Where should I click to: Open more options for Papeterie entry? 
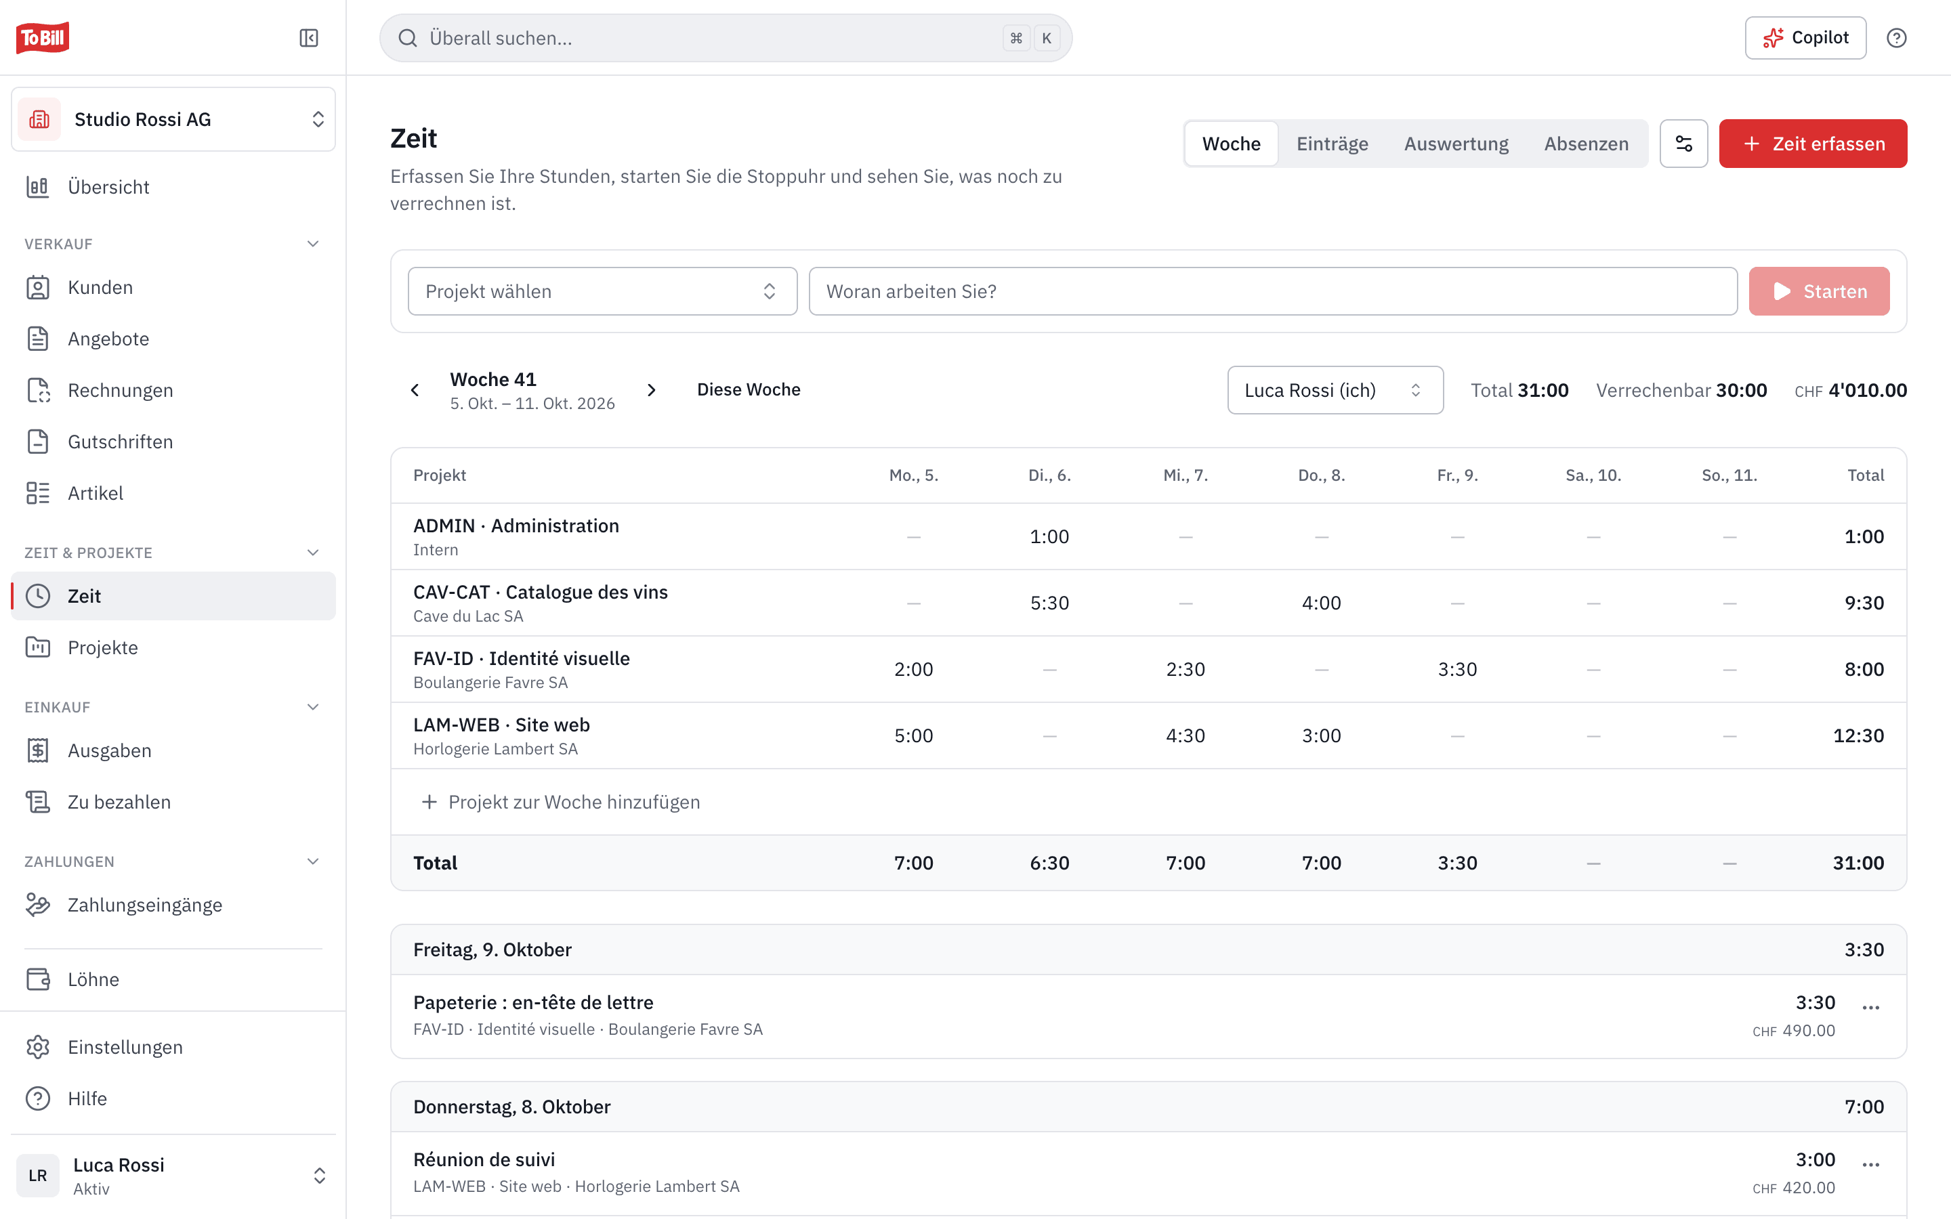click(x=1870, y=1008)
